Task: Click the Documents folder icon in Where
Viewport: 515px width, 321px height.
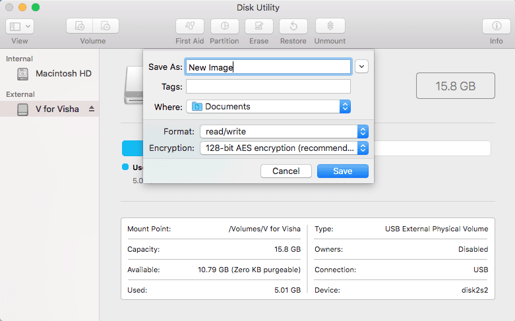Action: 197,106
